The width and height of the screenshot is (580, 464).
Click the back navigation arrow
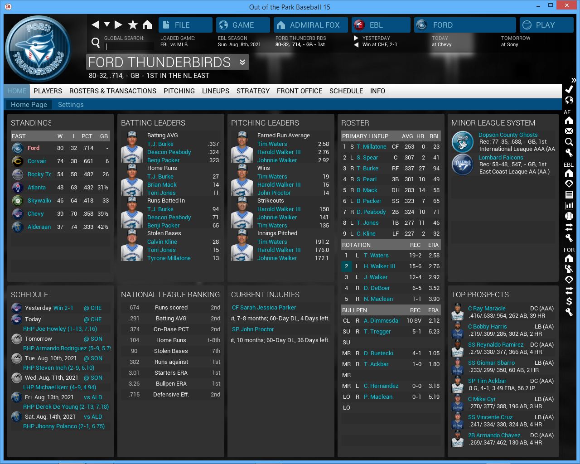[95, 24]
